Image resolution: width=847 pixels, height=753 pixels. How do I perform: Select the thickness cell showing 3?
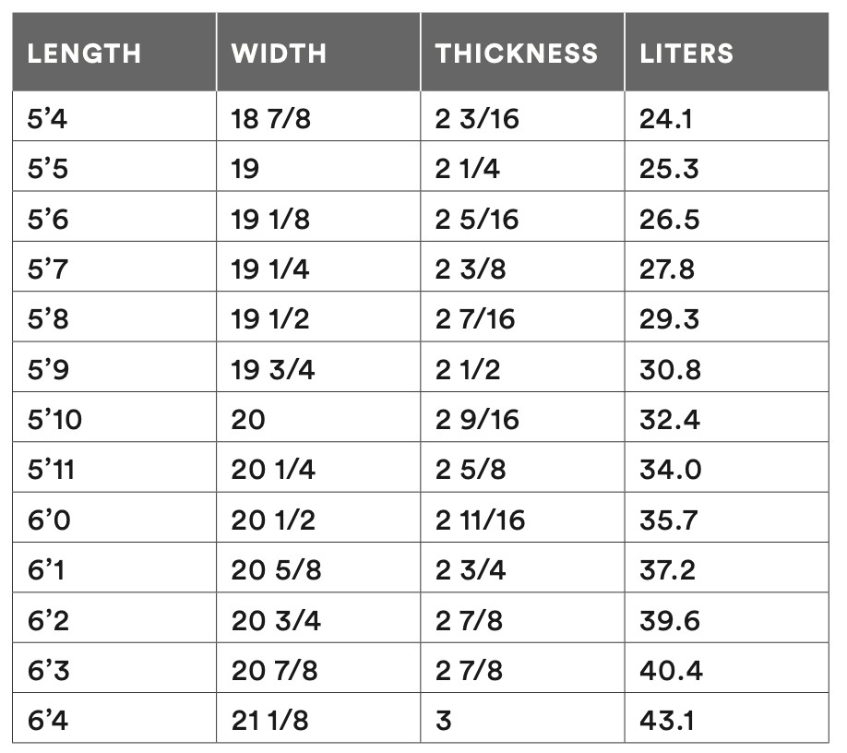pos(444,720)
